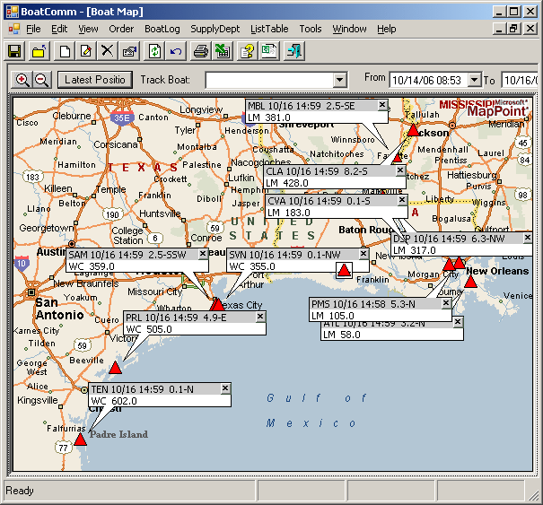Close the SVN boat info callout
This screenshot has height=505, width=543.
363,254
